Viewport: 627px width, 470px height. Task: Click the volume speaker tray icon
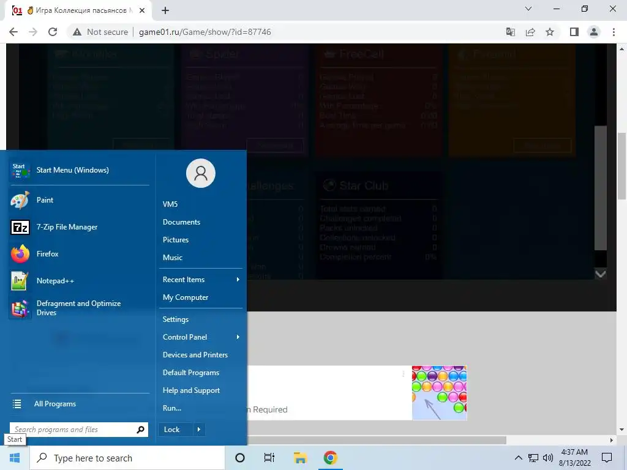coord(548,458)
